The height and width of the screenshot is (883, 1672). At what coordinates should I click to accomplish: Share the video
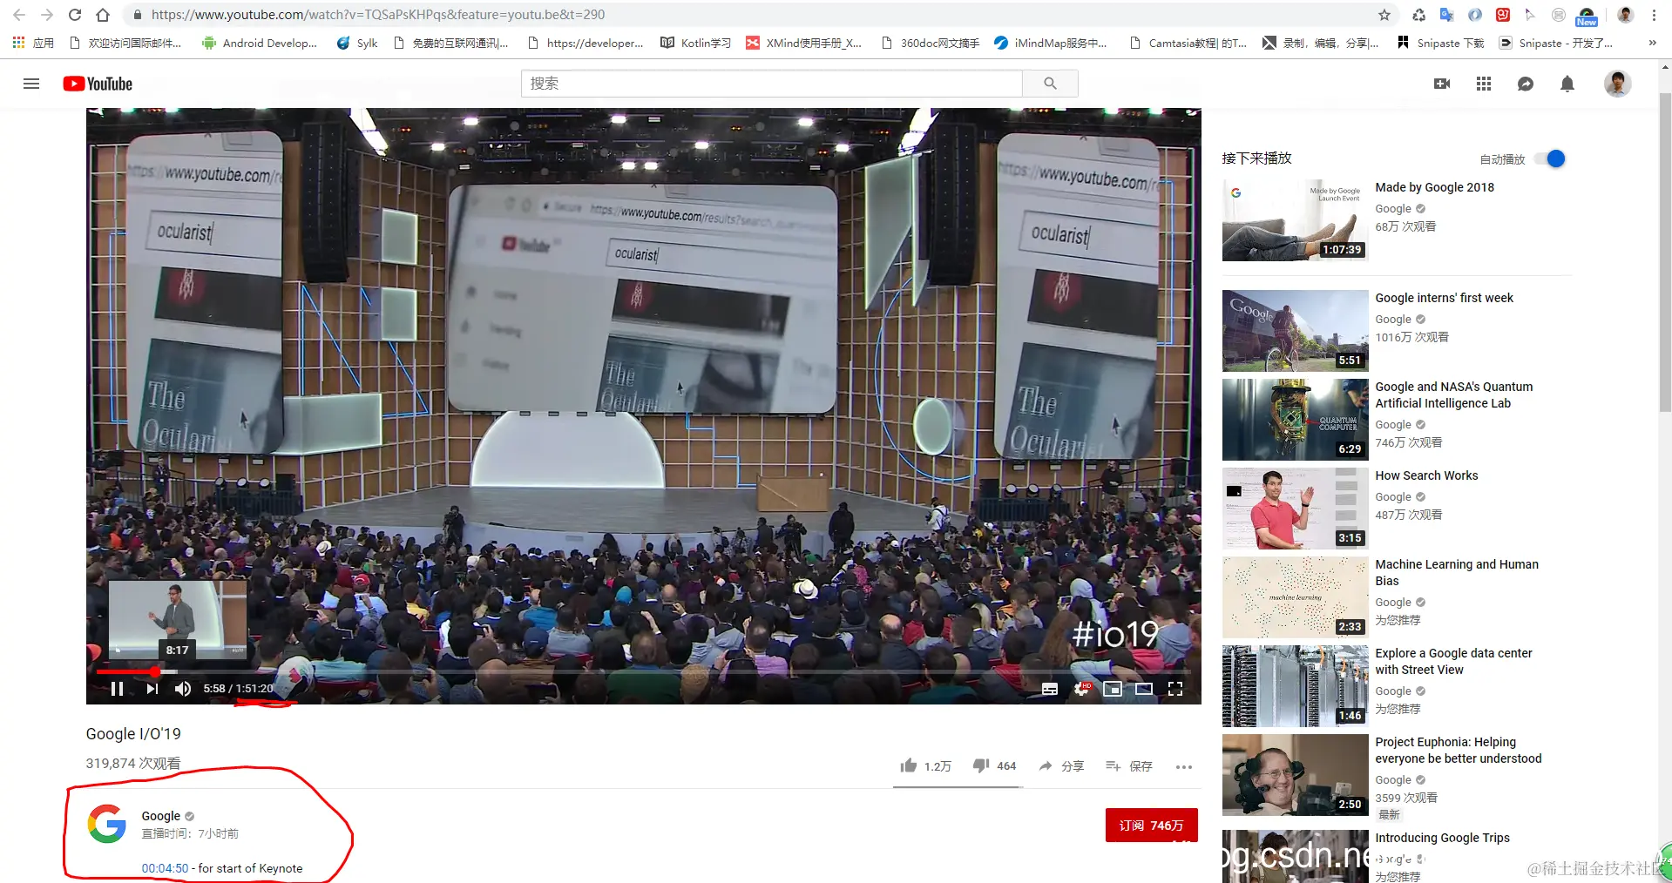[x=1061, y=766]
